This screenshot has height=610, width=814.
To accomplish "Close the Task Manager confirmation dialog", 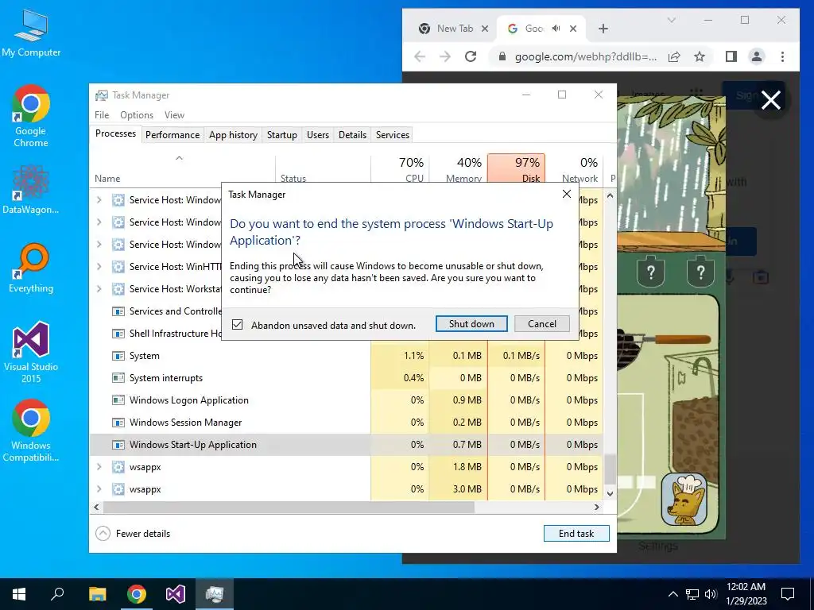I will [566, 194].
